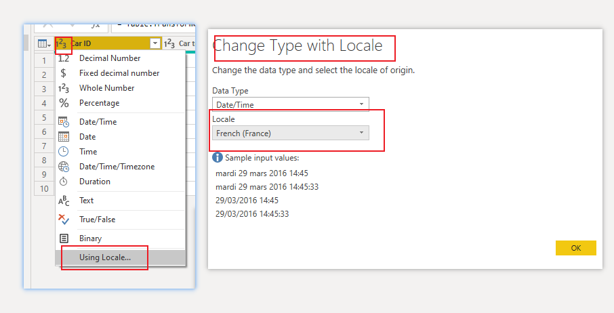
Task: Click the dollar sign currency icon
Action: (x=64, y=73)
